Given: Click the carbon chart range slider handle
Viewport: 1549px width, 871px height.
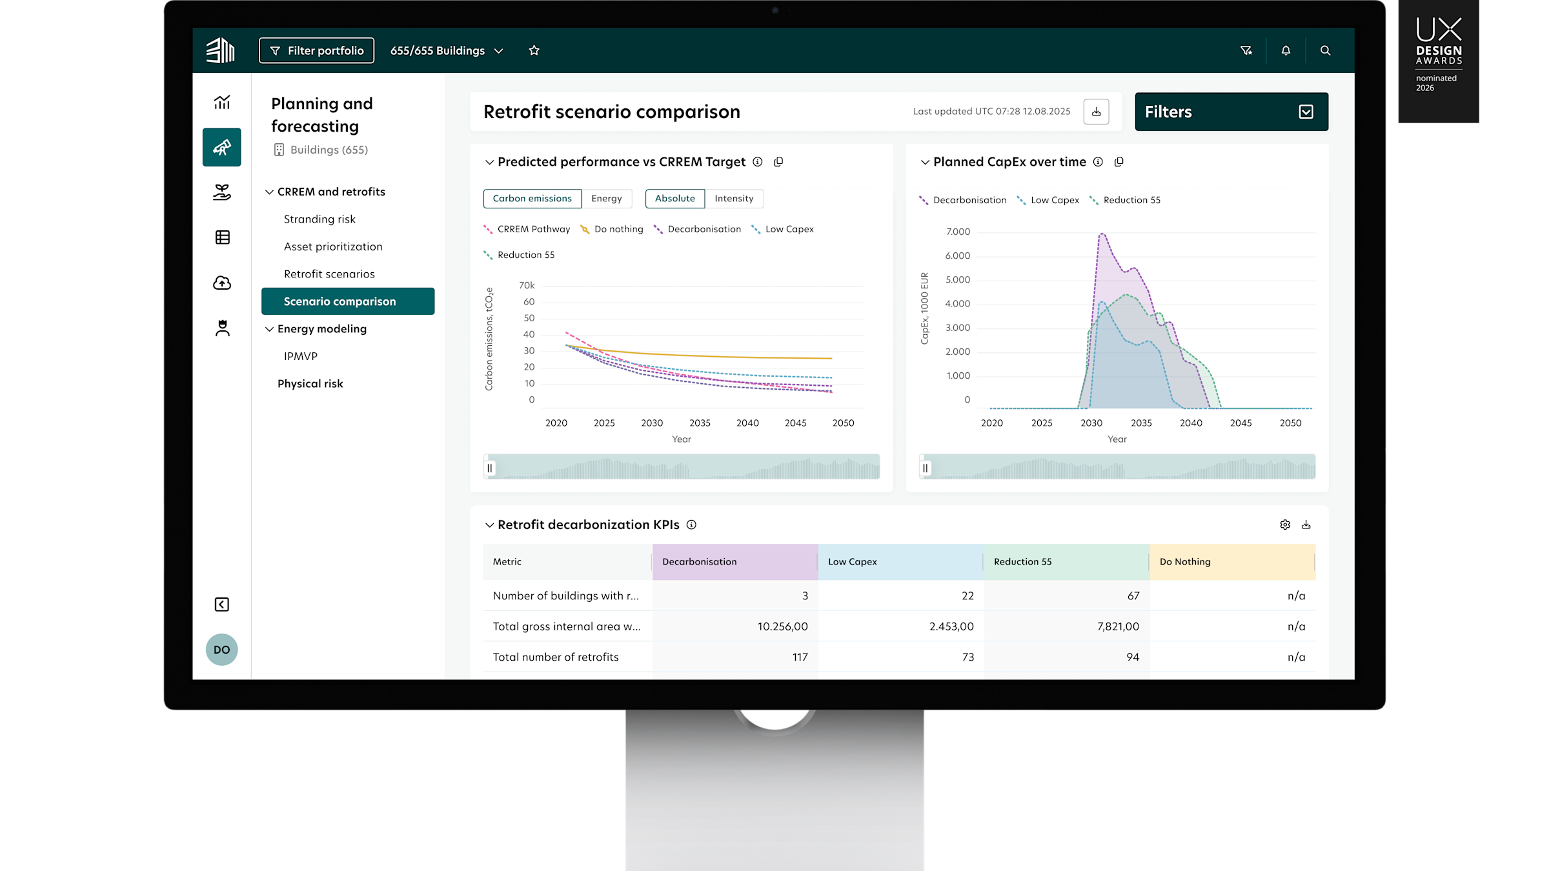Looking at the screenshot, I should click(490, 468).
